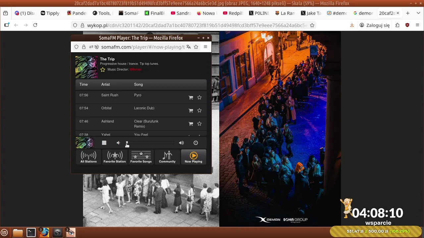Screen dimensions: 424x238
Task: Open tracking protection shield in popup
Action: [77, 47]
